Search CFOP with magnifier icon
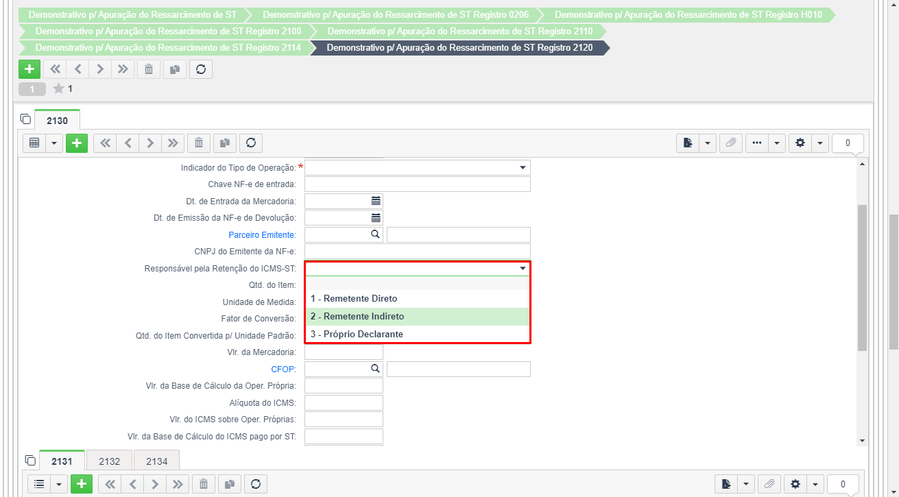Viewport: 899px width, 497px height. point(375,369)
